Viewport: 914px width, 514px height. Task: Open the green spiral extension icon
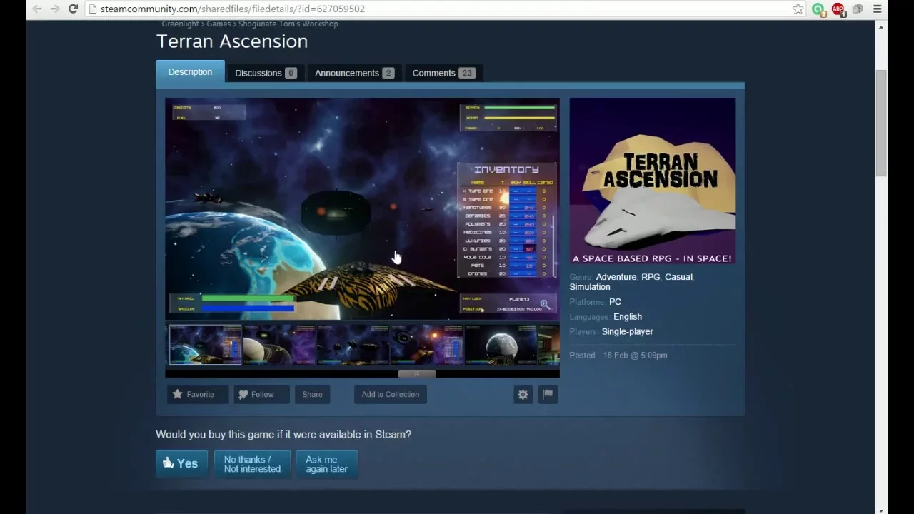(818, 9)
